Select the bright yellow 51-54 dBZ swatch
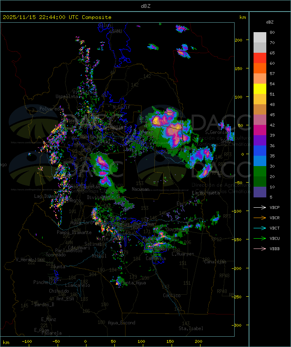Screen dimensions: 291x347 coord(260,89)
